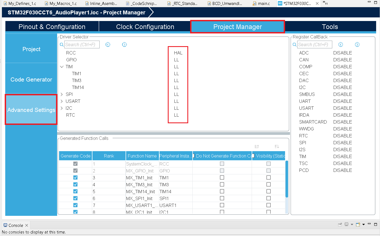Go to previous Register CallBack search result

click(341, 44)
